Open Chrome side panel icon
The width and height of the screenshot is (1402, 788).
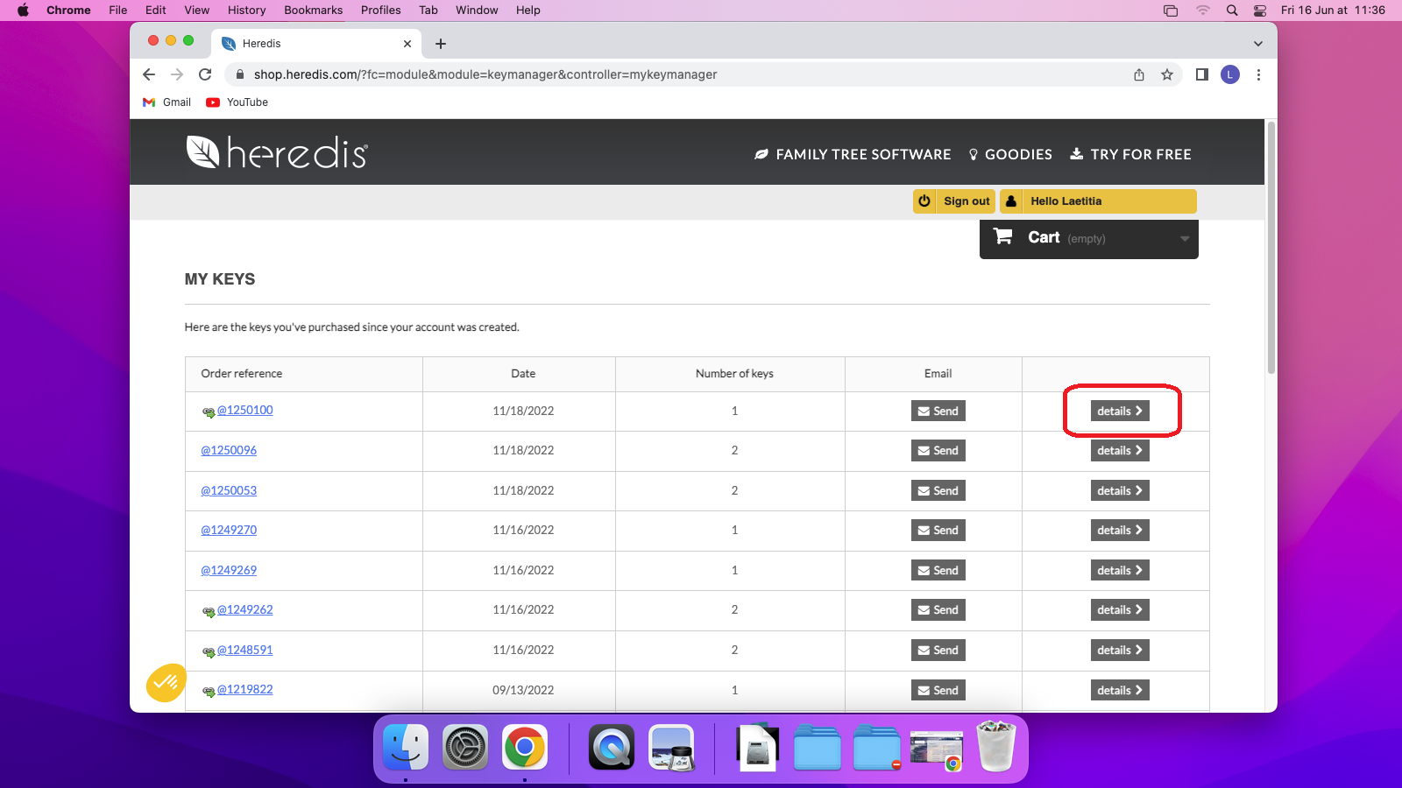tap(1202, 75)
